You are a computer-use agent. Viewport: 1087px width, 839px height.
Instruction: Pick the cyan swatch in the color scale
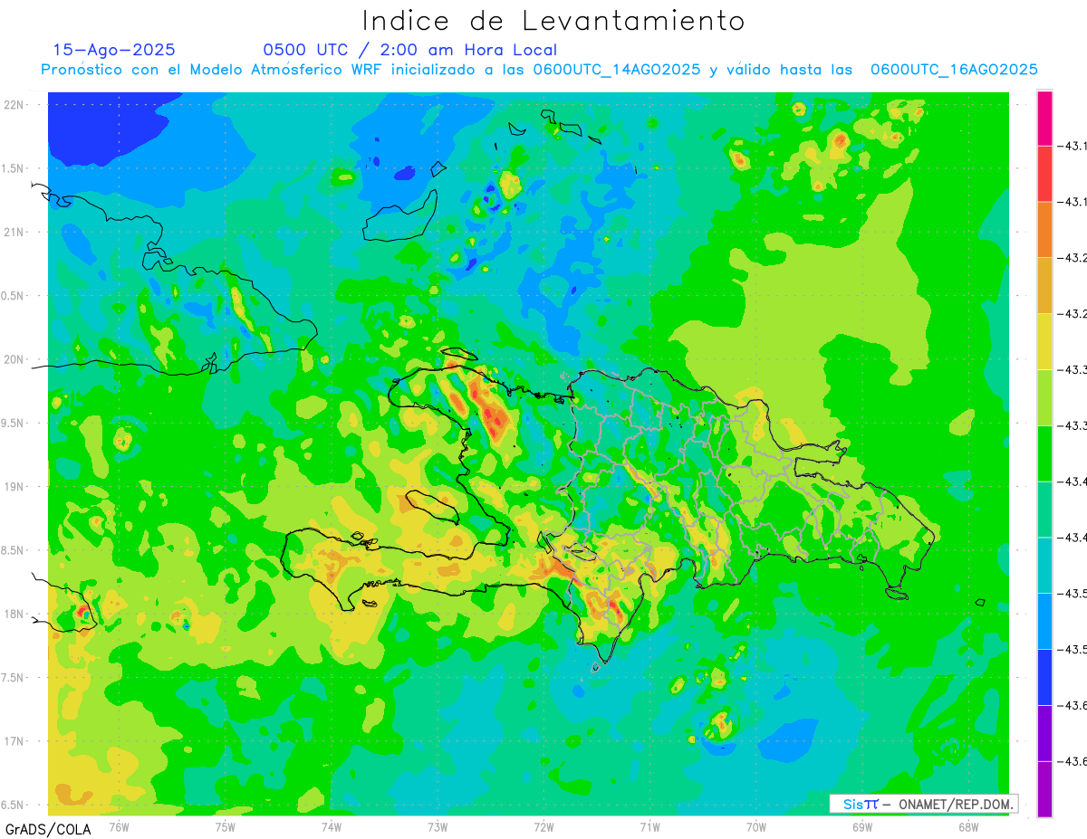pyautogui.click(x=1044, y=566)
